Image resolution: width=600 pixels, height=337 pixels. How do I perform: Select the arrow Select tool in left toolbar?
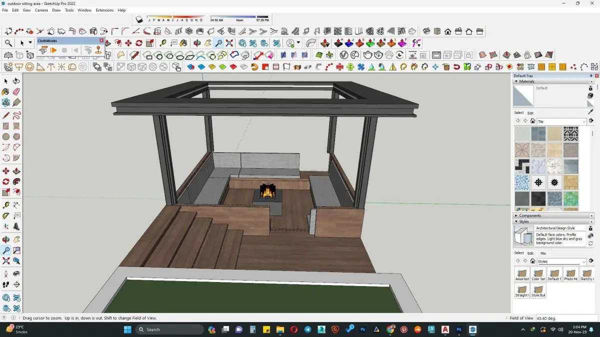pos(6,81)
